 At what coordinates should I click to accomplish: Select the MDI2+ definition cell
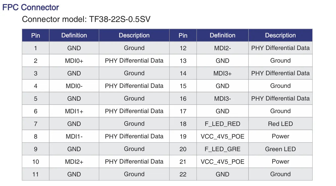tap(74, 162)
